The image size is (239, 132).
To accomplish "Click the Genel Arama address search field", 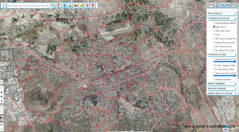I will pyautogui.click(x=28, y=5).
